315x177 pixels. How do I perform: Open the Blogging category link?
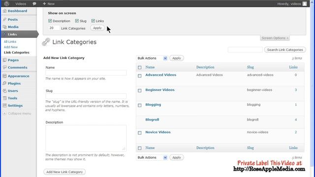(x=153, y=105)
